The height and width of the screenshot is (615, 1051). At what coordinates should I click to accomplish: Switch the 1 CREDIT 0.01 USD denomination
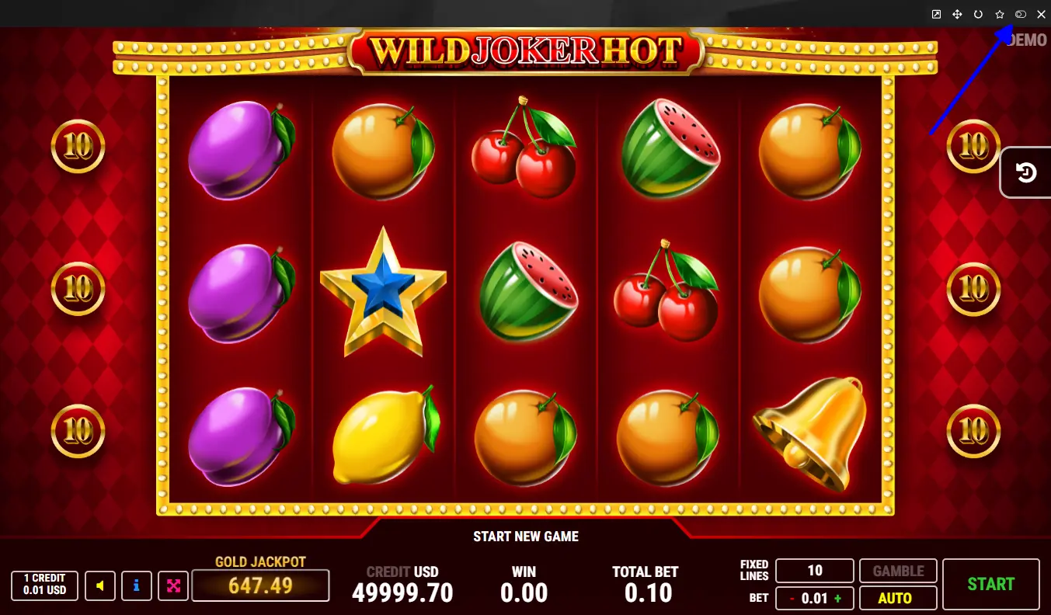pos(44,585)
